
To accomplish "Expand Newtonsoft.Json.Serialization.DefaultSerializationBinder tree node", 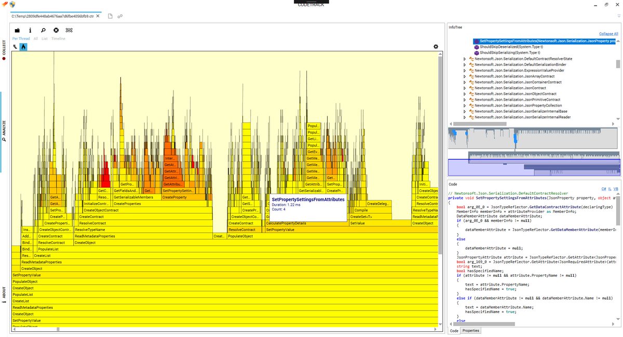I will tap(465, 65).
